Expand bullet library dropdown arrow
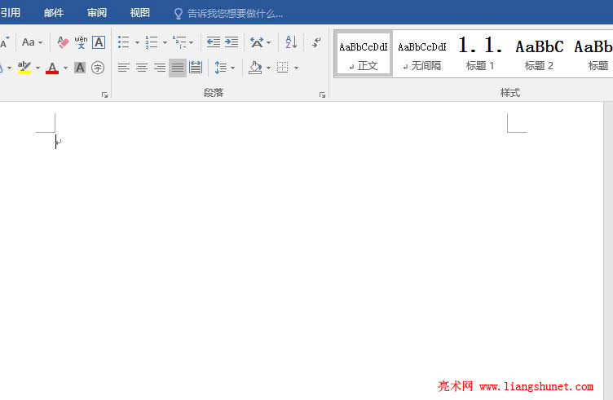Screen dimensions: 613x400 pos(137,42)
